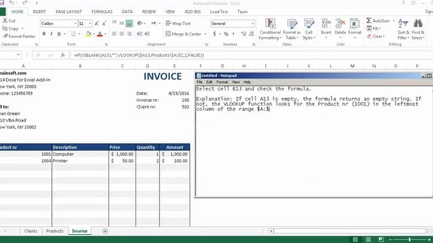Open the font size 11 dropdown
433x243 pixels.
coord(90,24)
